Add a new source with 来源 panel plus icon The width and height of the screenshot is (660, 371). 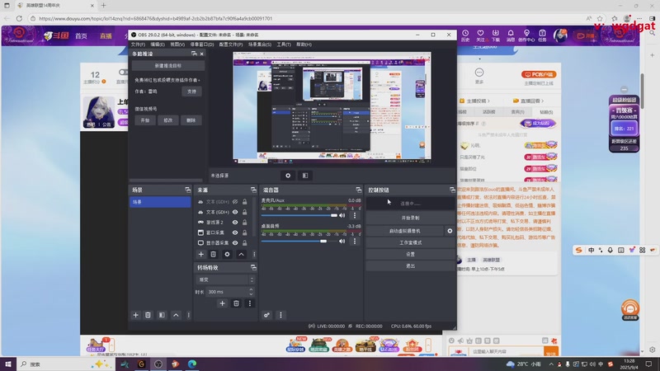click(200, 254)
